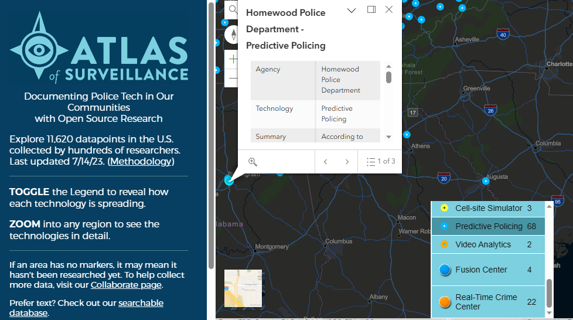Open the Methodology link
Viewport: 573px width, 320px height.
[x=141, y=161]
